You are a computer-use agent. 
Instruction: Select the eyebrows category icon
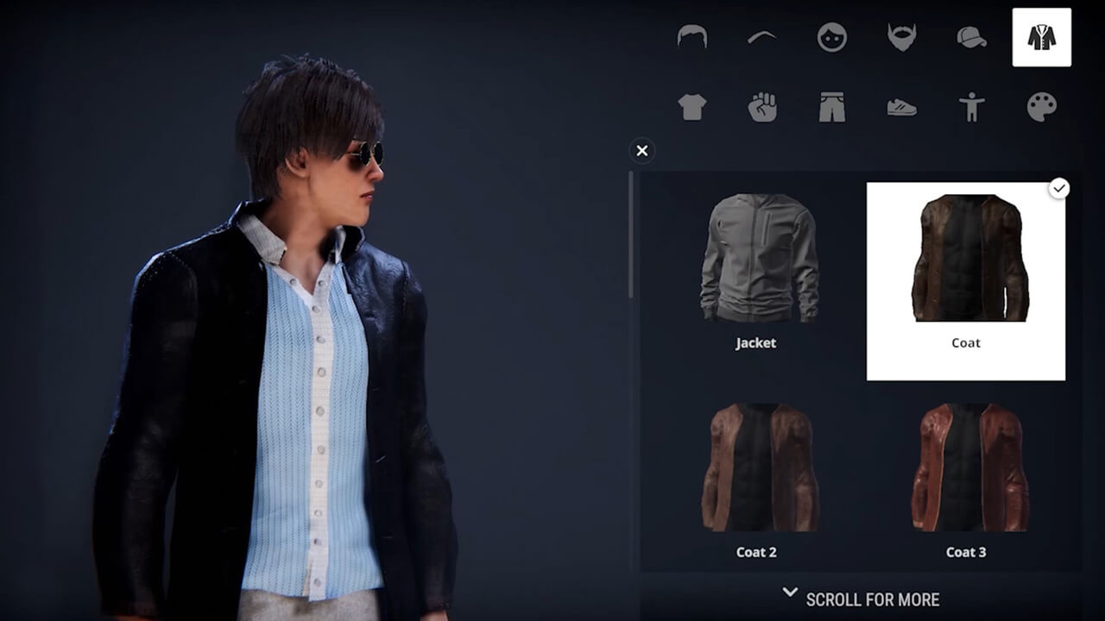point(762,38)
